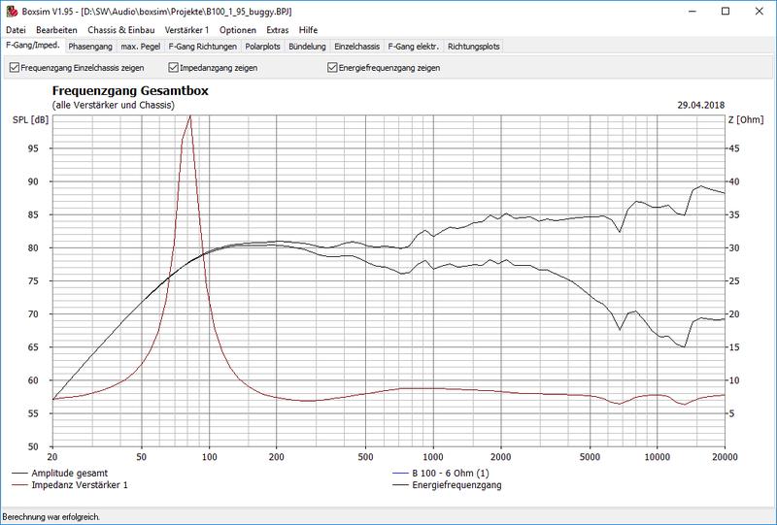Click the Impedanz Verstärker 1 legend entry
Image resolution: width=777 pixels, height=525 pixels.
coord(69,485)
